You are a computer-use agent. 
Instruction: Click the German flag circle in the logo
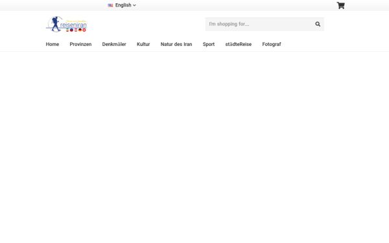tap(80, 30)
